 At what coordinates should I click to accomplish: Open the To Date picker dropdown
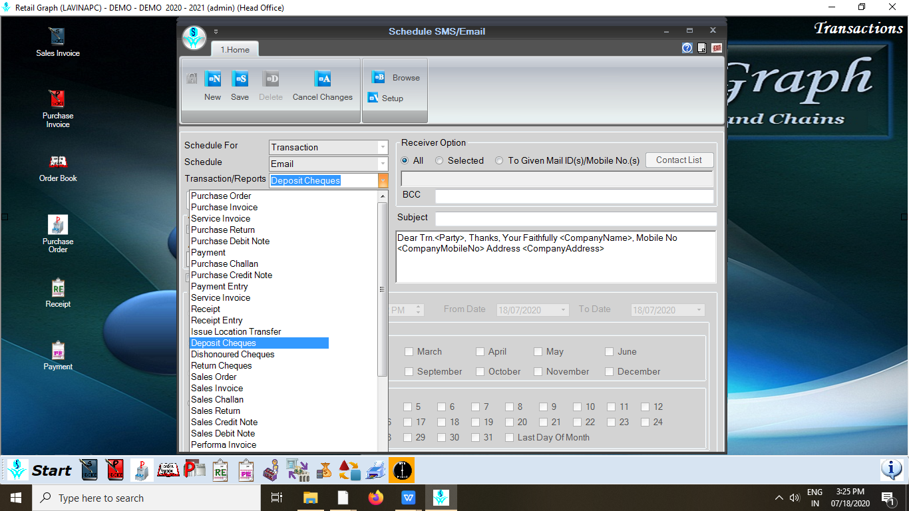(699, 310)
